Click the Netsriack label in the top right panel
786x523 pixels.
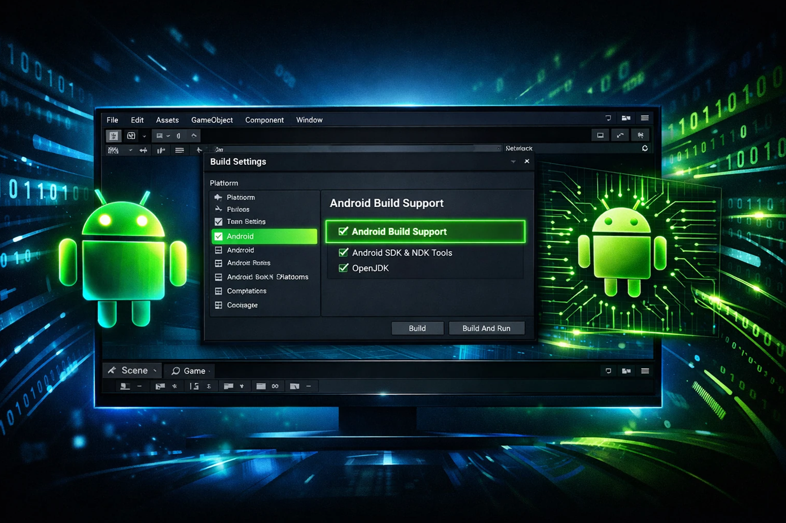(519, 148)
